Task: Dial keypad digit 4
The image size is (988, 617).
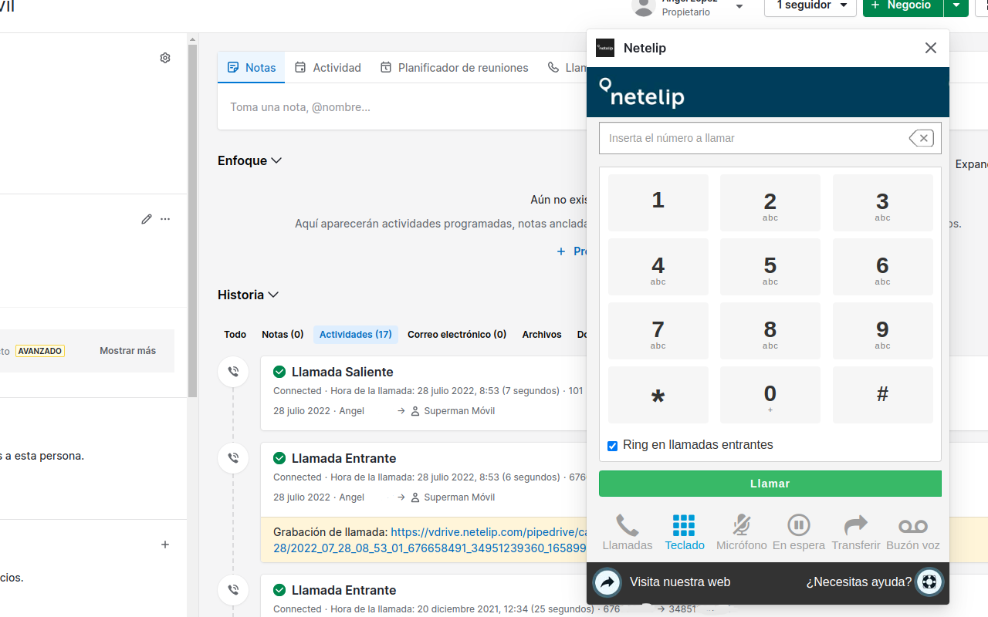Action: (658, 267)
